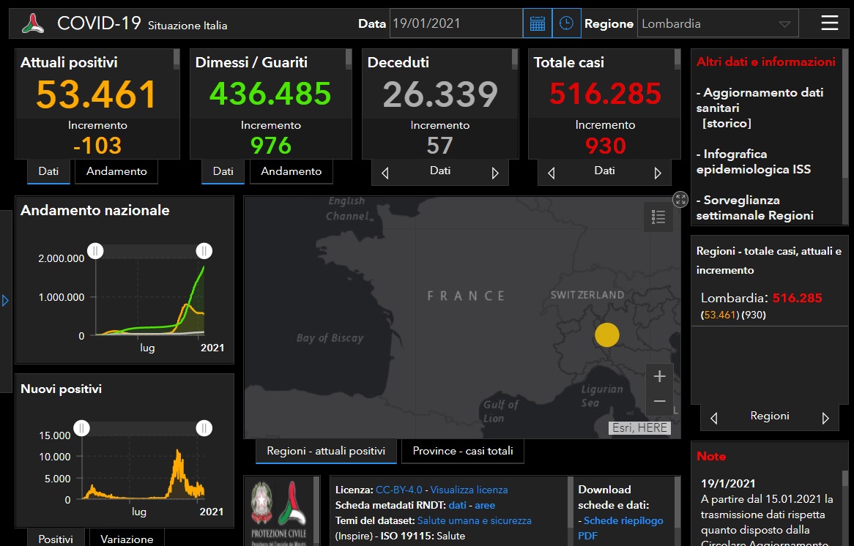Select Province - casi totali tab
854x546 pixels.
(462, 451)
